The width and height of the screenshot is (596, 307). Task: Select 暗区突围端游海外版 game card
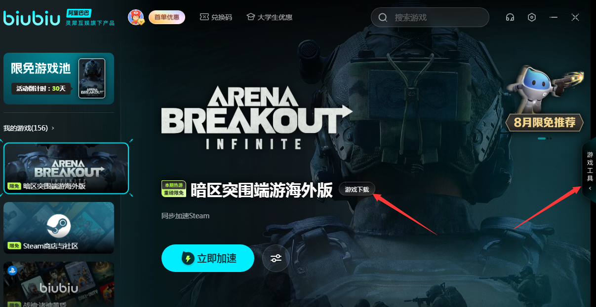[x=66, y=168]
